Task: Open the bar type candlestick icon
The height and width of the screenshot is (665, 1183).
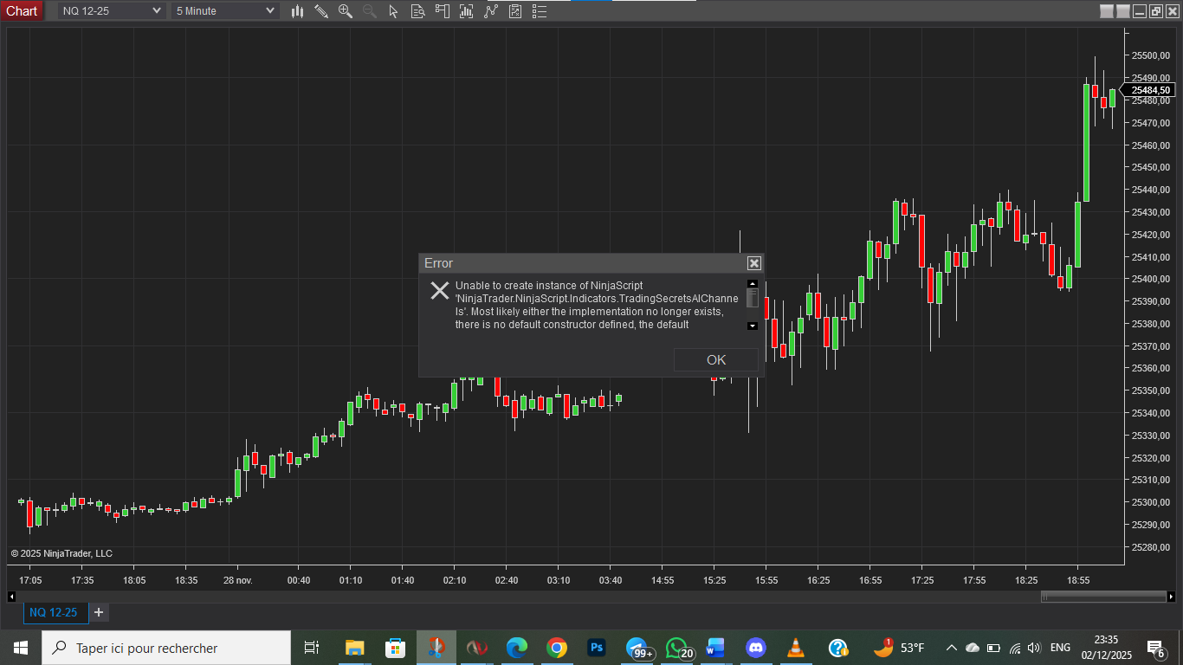Action: (x=297, y=11)
